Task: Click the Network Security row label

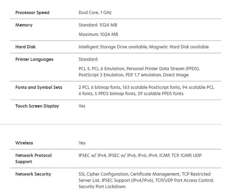Action: coord(33,174)
